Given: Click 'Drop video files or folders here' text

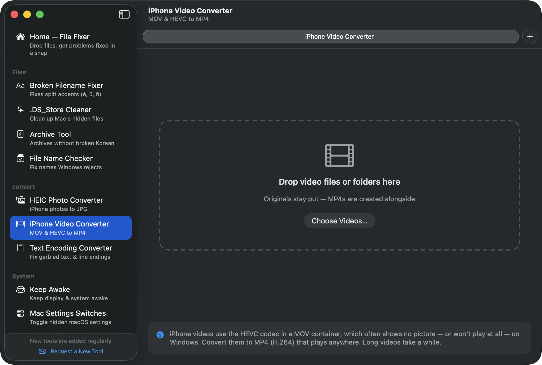Looking at the screenshot, I should pos(340,182).
